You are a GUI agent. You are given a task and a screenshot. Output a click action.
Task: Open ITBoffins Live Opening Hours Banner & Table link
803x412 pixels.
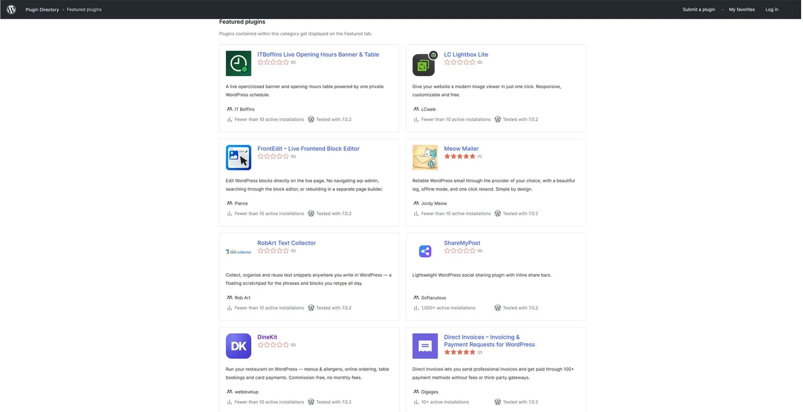click(318, 55)
